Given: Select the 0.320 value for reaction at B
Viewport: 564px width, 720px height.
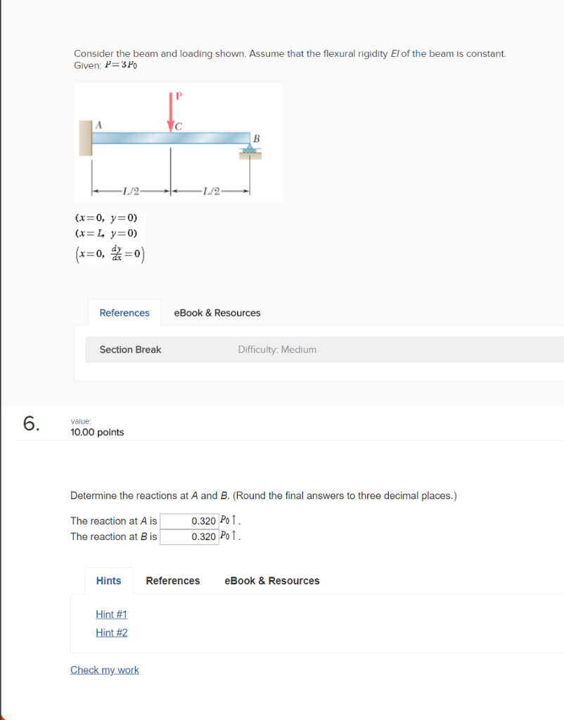Looking at the screenshot, I should pyautogui.click(x=203, y=536).
